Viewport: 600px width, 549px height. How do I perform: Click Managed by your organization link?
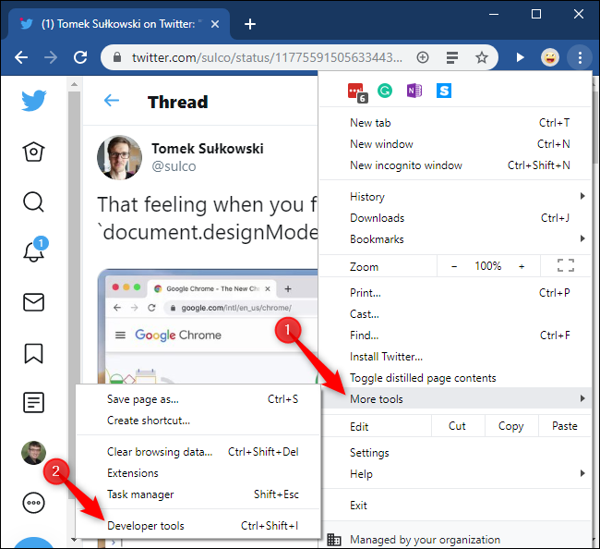[x=425, y=540]
